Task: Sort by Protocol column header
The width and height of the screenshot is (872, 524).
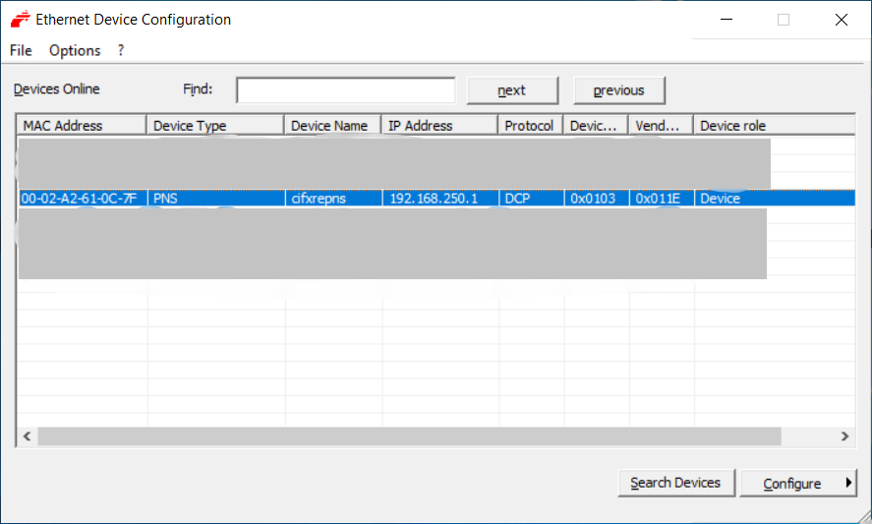Action: (530, 126)
